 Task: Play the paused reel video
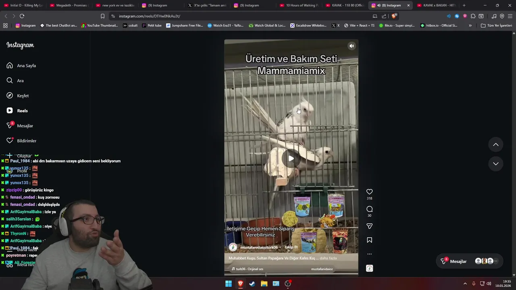click(291, 158)
